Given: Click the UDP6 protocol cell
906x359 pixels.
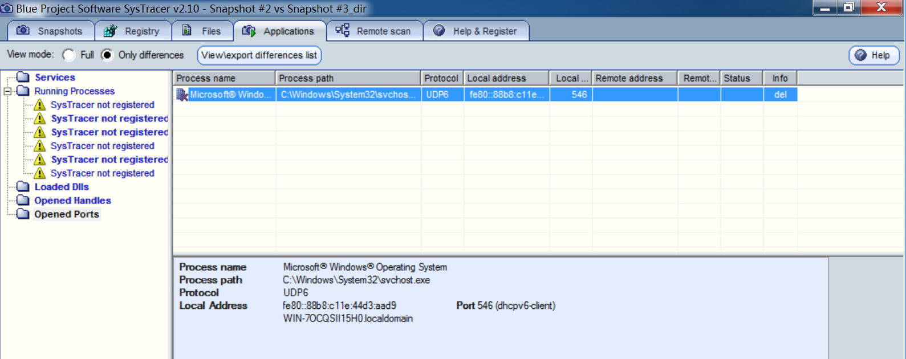Looking at the screenshot, I should (x=442, y=95).
